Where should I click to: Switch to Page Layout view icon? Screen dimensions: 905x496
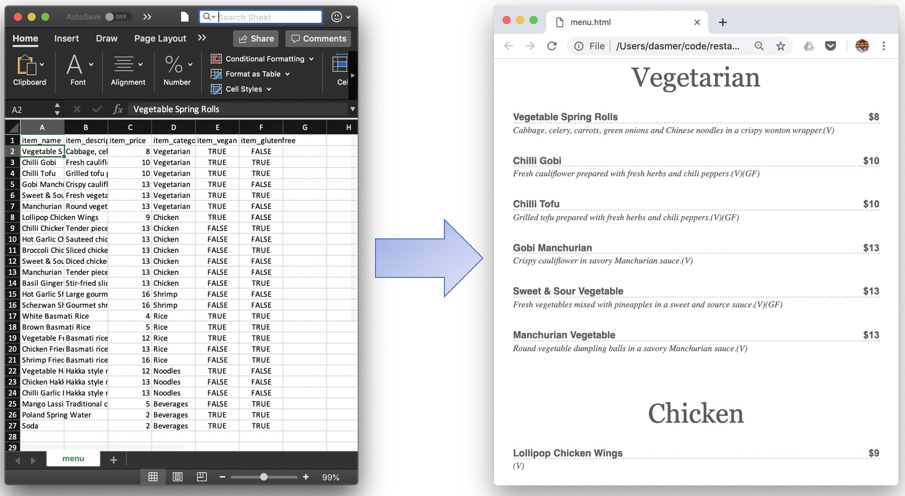(177, 477)
